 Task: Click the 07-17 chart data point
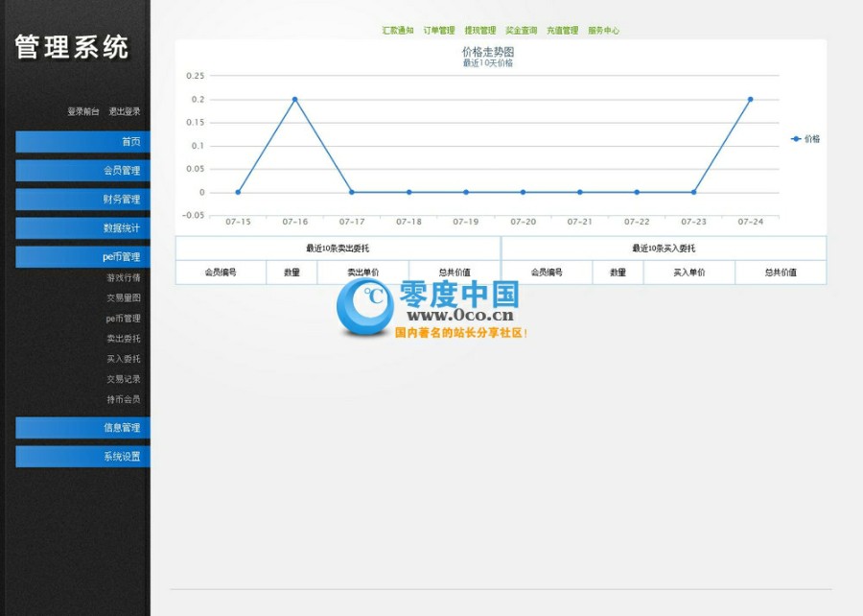click(352, 192)
